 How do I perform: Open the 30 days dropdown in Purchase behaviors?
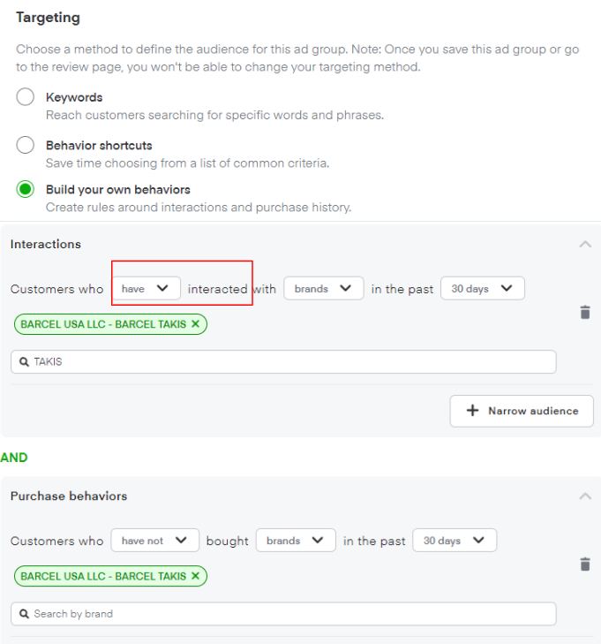[x=455, y=541]
